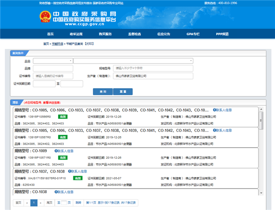Click 有效 badge for certificate 13916P10571R0
Screen dimensions: 275x210
[63, 158]
